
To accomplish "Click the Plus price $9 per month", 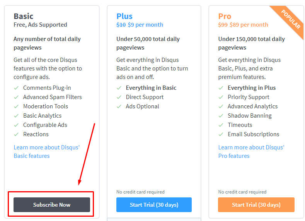I will [145, 25].
